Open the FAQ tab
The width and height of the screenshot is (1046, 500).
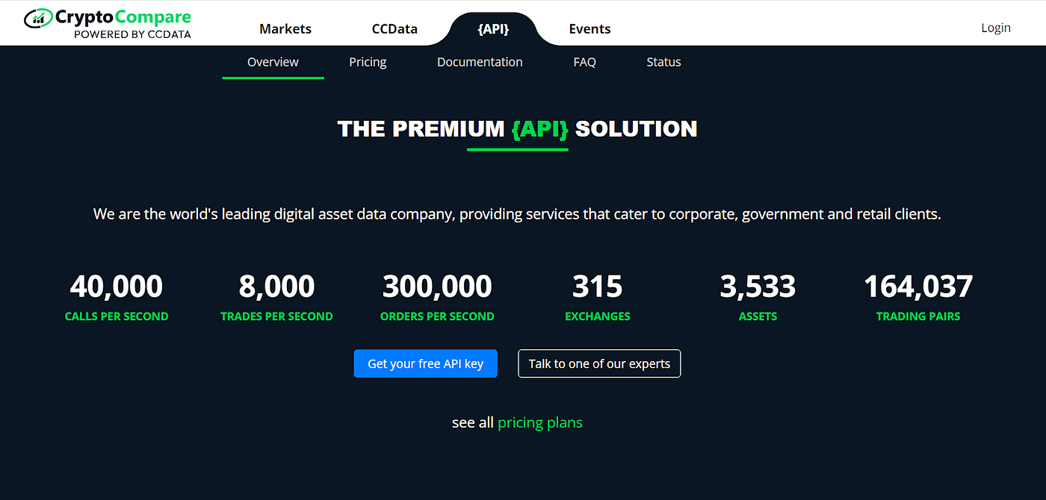click(584, 62)
